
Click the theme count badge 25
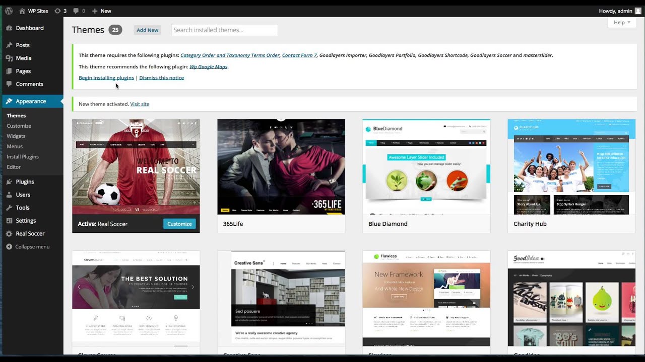click(x=115, y=30)
